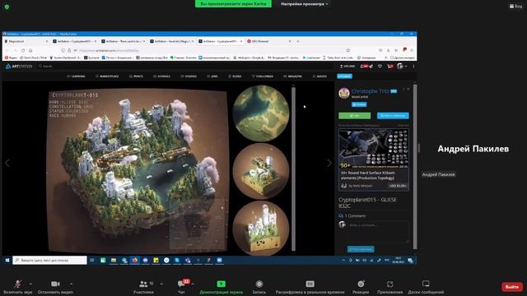The width and height of the screenshot is (527, 296).
Task: Open Доски сообщений whiteboards
Action: pos(426,287)
